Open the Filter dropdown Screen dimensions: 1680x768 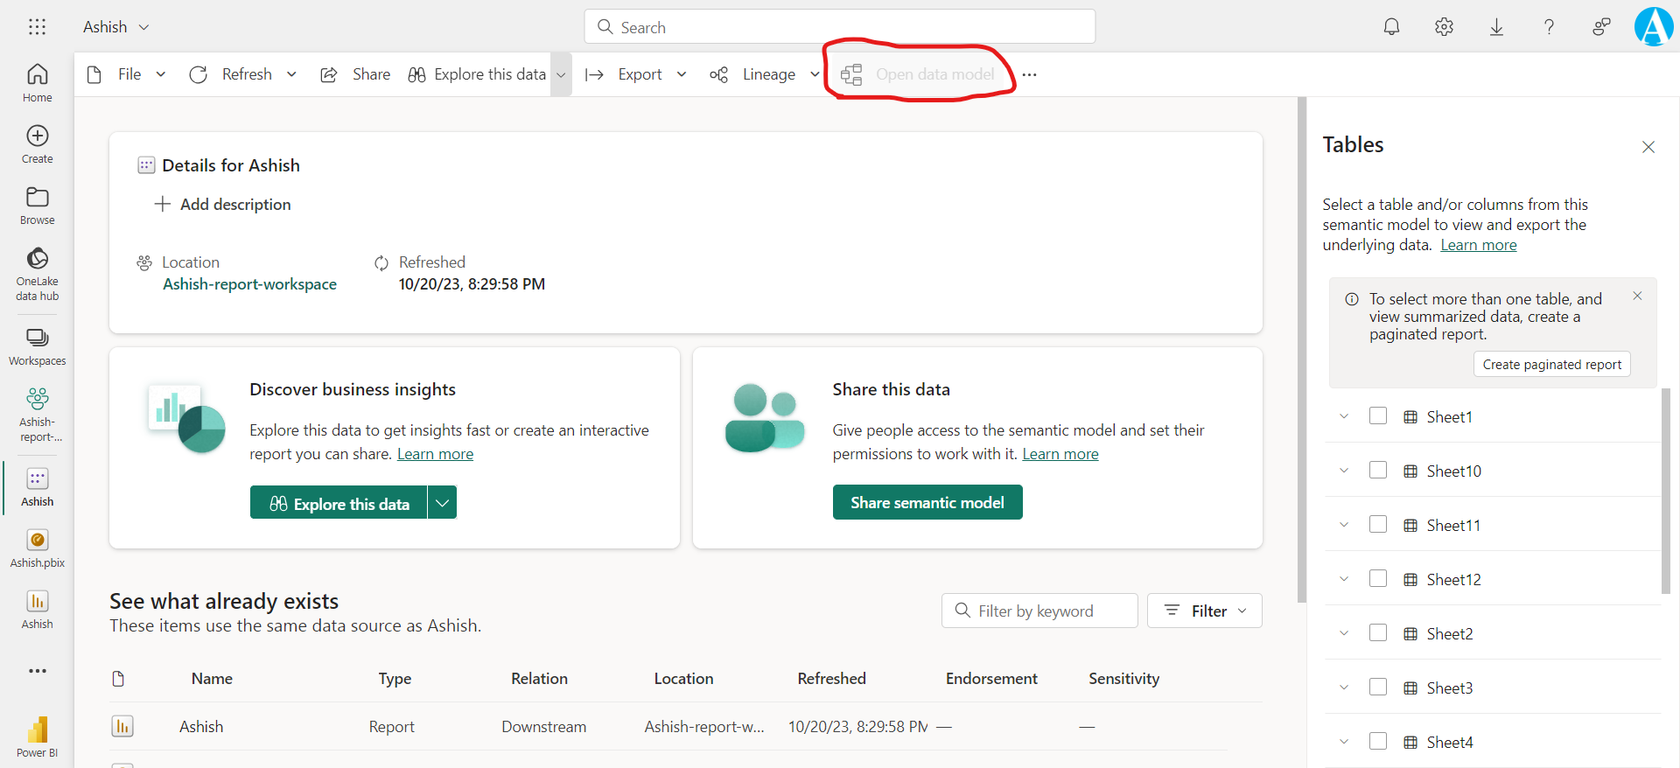point(1205,611)
